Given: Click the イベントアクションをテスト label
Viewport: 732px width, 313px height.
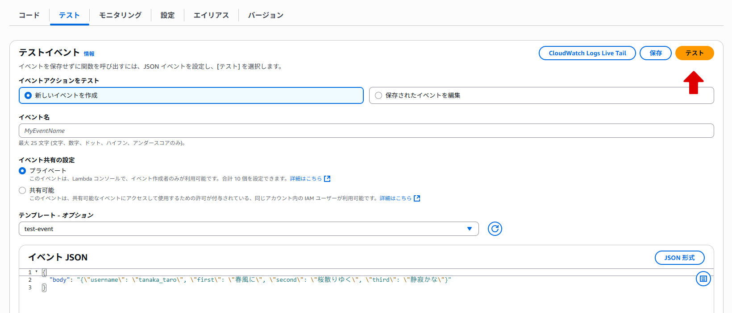Looking at the screenshot, I should pyautogui.click(x=59, y=81).
